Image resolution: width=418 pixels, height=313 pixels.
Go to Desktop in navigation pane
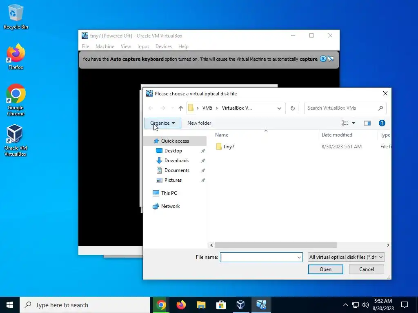tap(173, 151)
